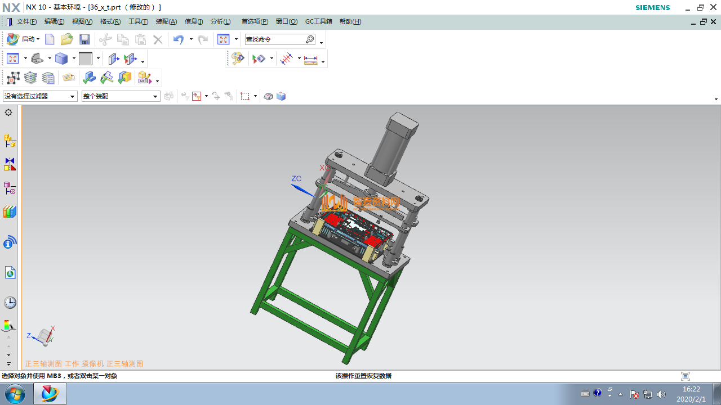Open the 文件(F) menu
721x405 pixels.
(x=26, y=21)
